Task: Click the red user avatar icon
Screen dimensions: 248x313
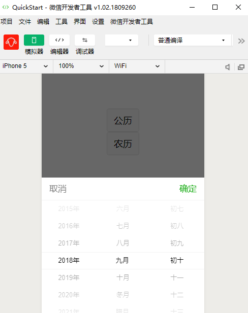Action: (11, 42)
